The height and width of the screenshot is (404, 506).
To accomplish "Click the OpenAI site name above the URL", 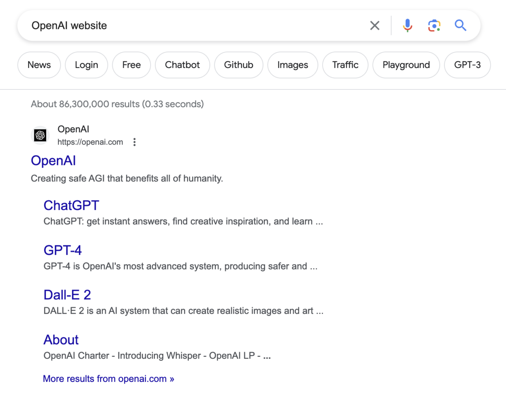I will 73,129.
